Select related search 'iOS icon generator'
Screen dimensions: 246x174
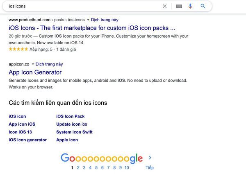point(27,140)
